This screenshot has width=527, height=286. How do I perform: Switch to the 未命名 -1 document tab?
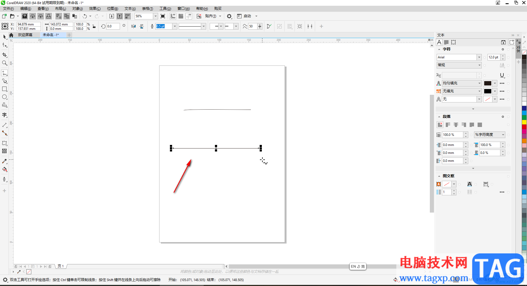click(51, 35)
